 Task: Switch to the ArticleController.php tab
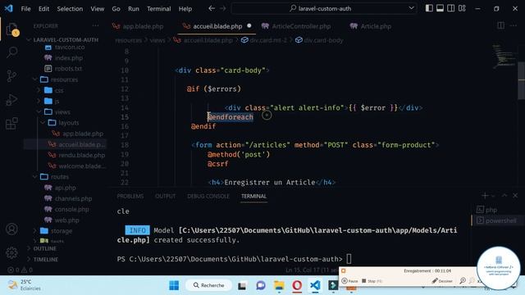pyautogui.click(x=296, y=26)
